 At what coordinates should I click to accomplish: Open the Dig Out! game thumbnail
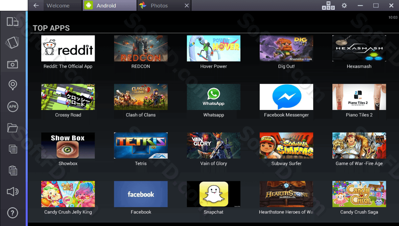[x=286, y=48]
